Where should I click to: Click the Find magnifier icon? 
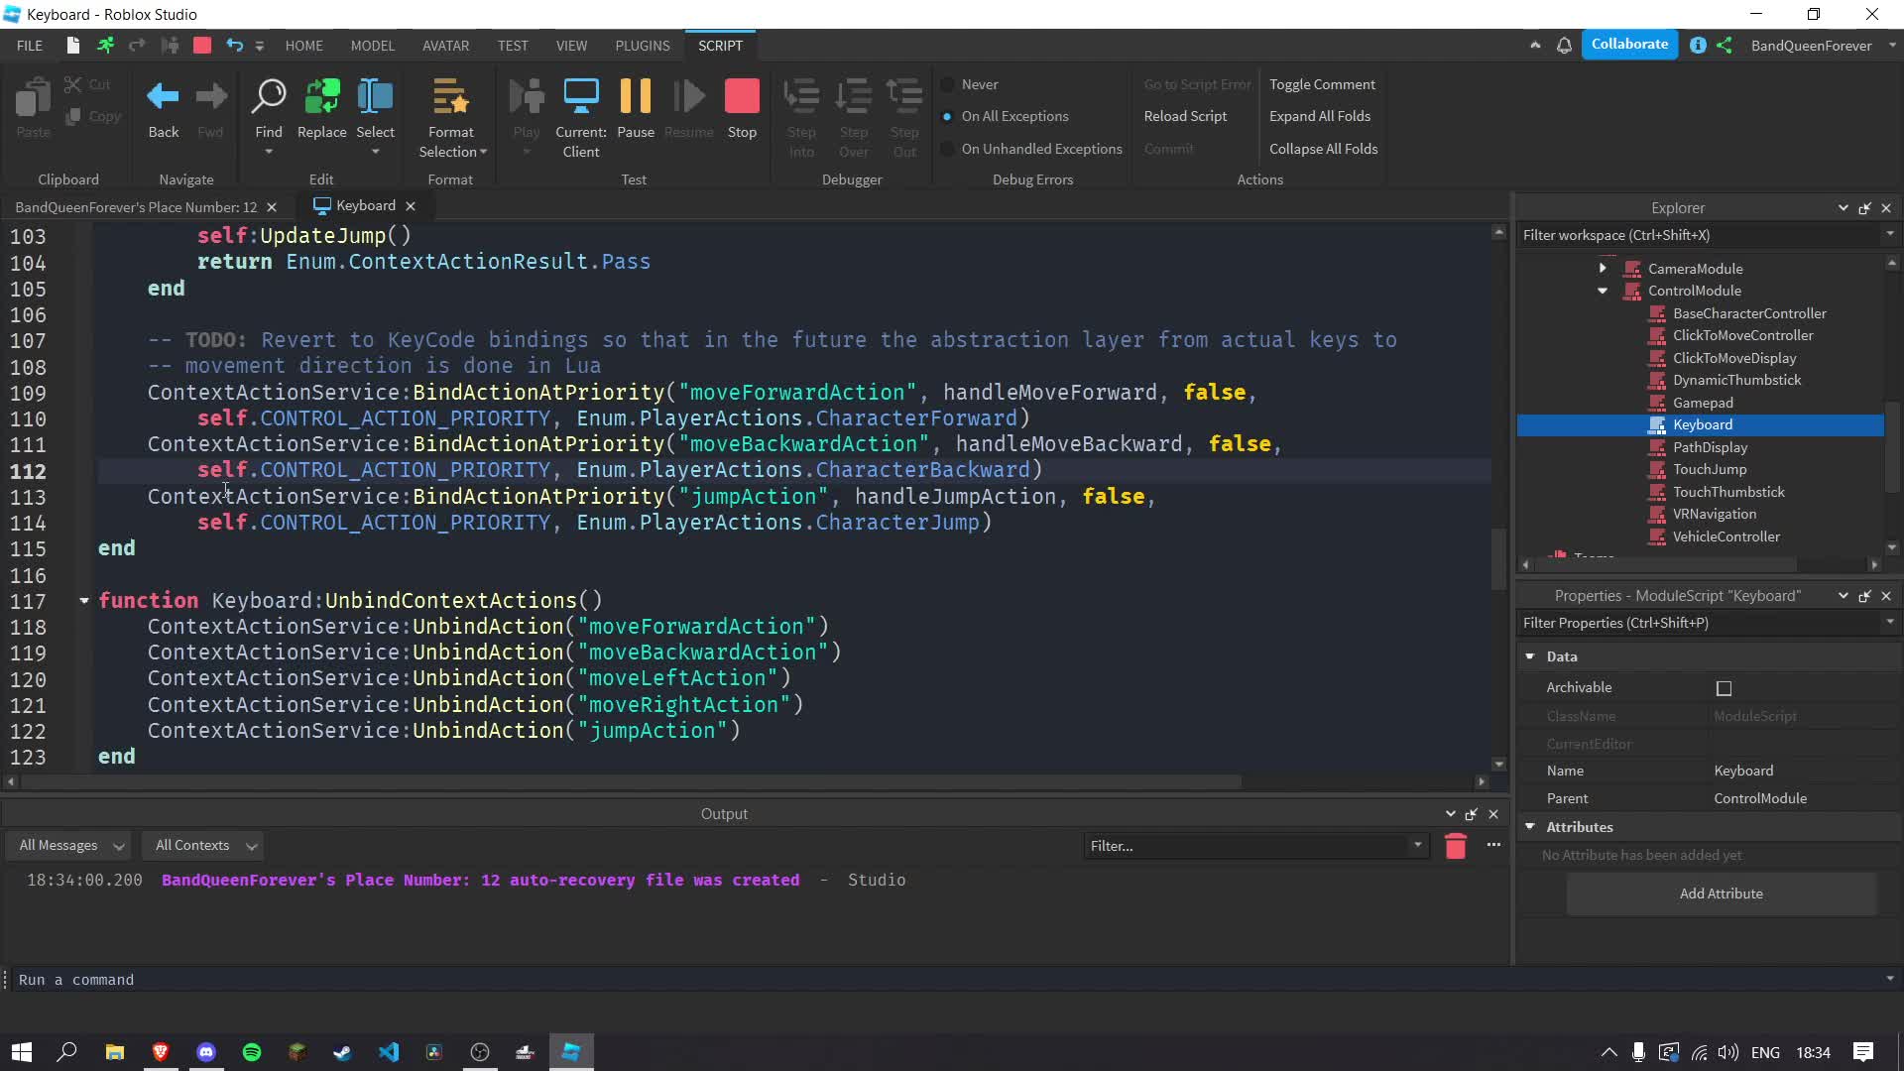tap(269, 97)
